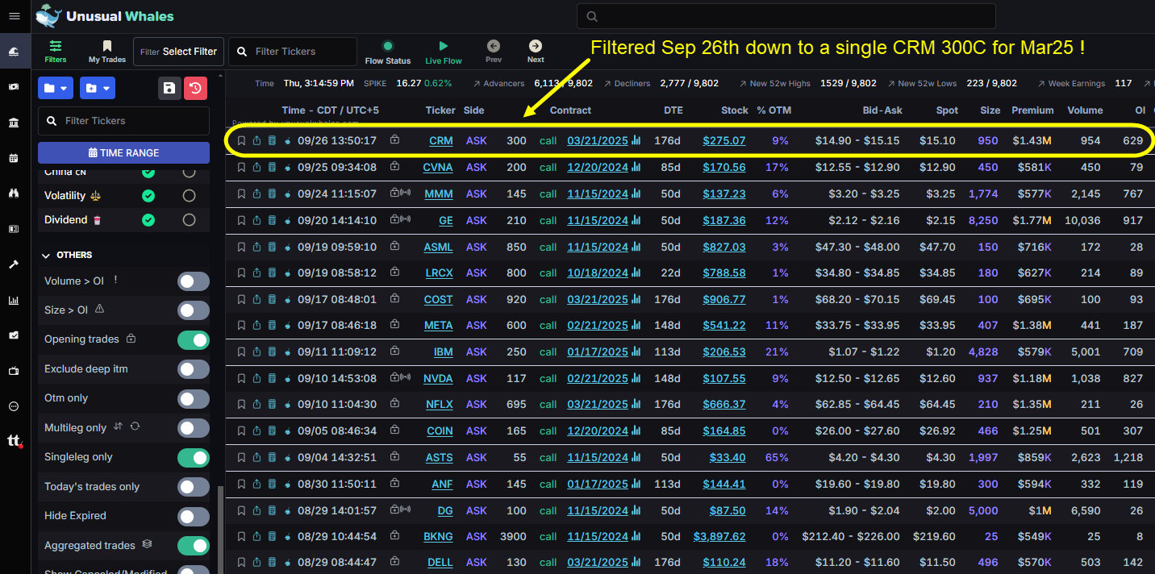Save the current filter with the floppy disk icon
This screenshot has width=1155, height=574.
point(169,88)
